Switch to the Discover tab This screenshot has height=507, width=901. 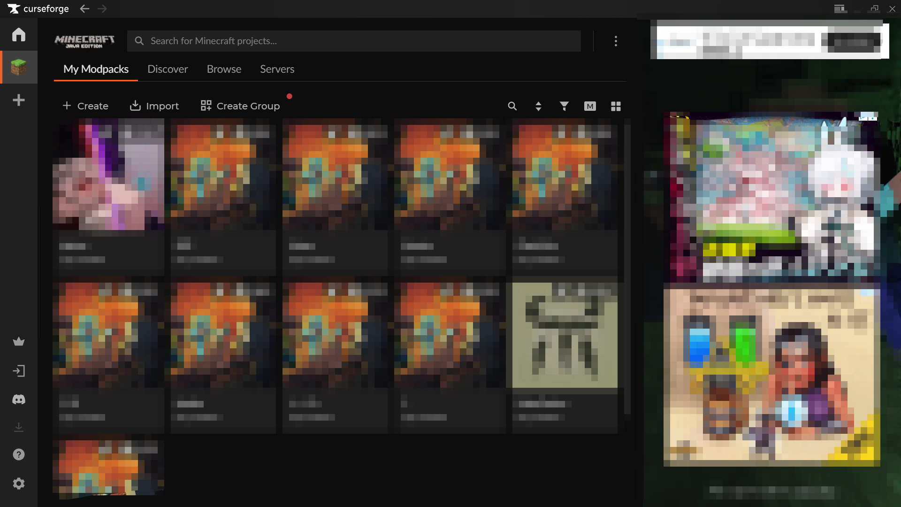[x=168, y=69]
